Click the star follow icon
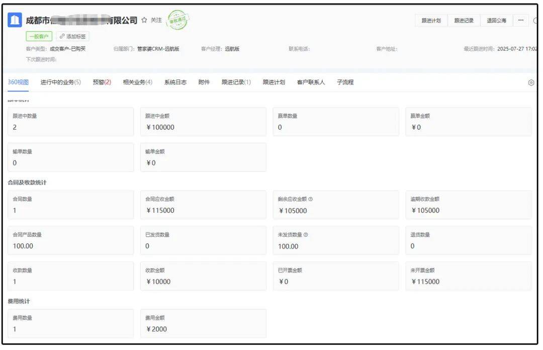This screenshot has height=350, width=543. (144, 20)
